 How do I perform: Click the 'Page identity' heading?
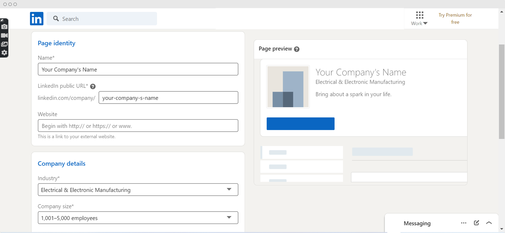coord(57,43)
